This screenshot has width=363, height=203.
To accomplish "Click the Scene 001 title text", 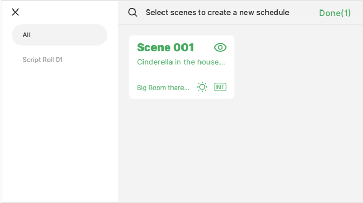I will (x=165, y=47).
